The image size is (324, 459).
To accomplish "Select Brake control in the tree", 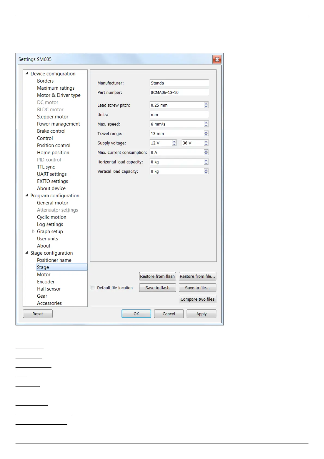I will click(51, 131).
